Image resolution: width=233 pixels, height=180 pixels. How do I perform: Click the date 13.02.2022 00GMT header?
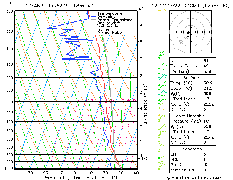point(176,6)
